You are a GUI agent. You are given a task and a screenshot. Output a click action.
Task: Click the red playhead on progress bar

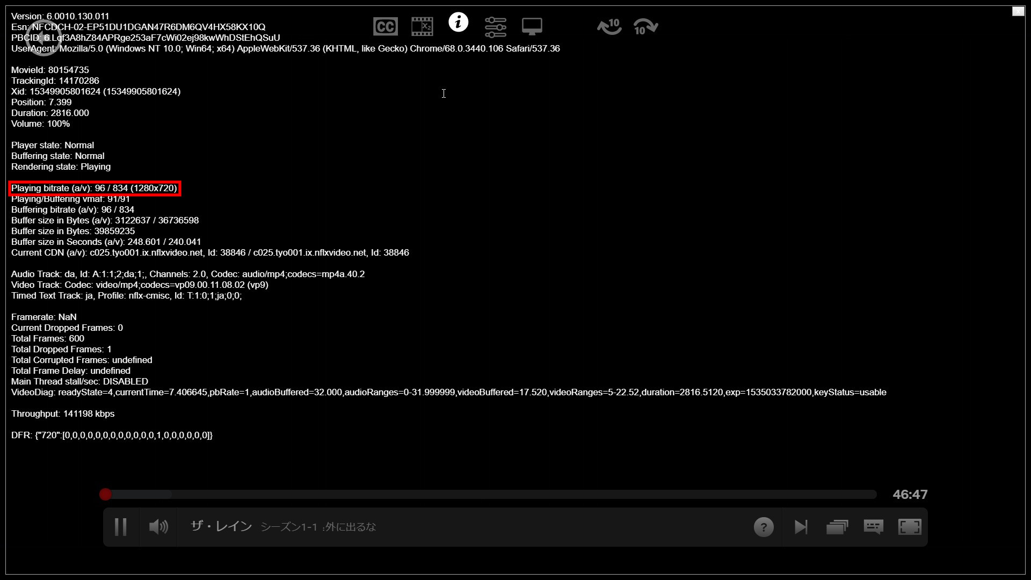click(105, 494)
